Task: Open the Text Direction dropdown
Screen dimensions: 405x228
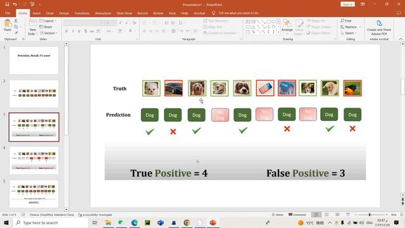Action: point(216,21)
